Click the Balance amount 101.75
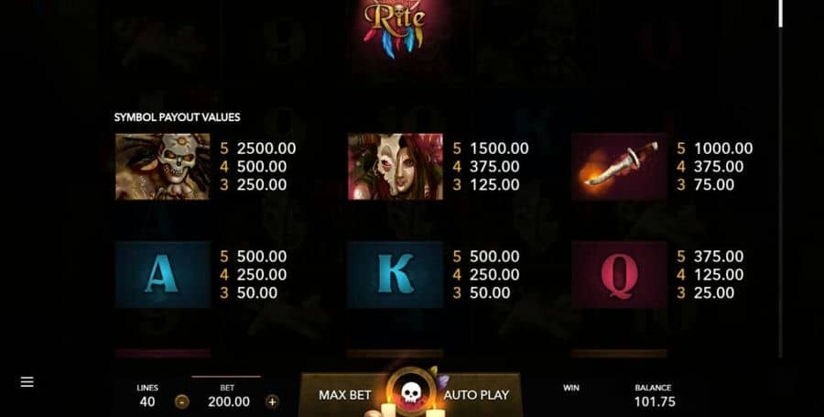Image resolution: width=824 pixels, height=417 pixels. click(655, 401)
